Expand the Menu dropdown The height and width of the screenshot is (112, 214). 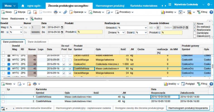(x=10, y=6)
